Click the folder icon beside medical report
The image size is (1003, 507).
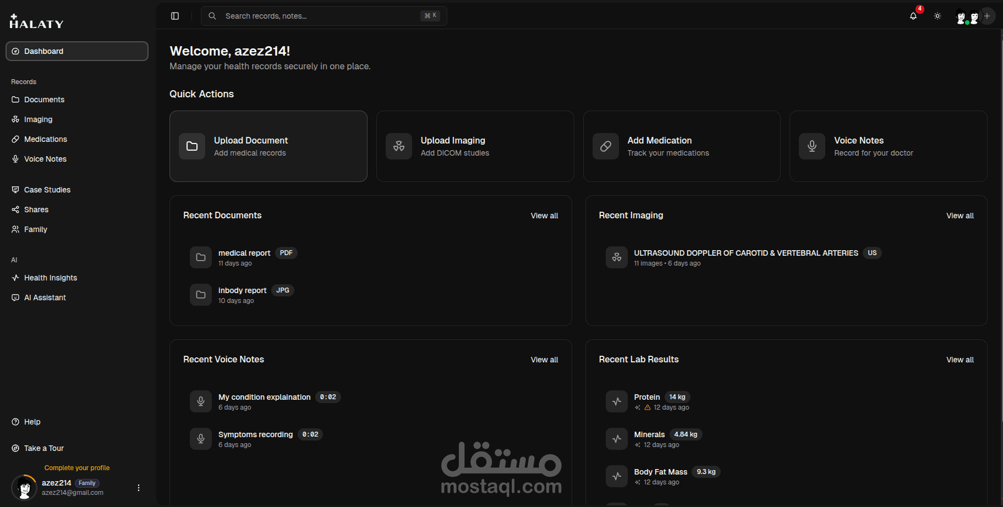[x=201, y=257]
